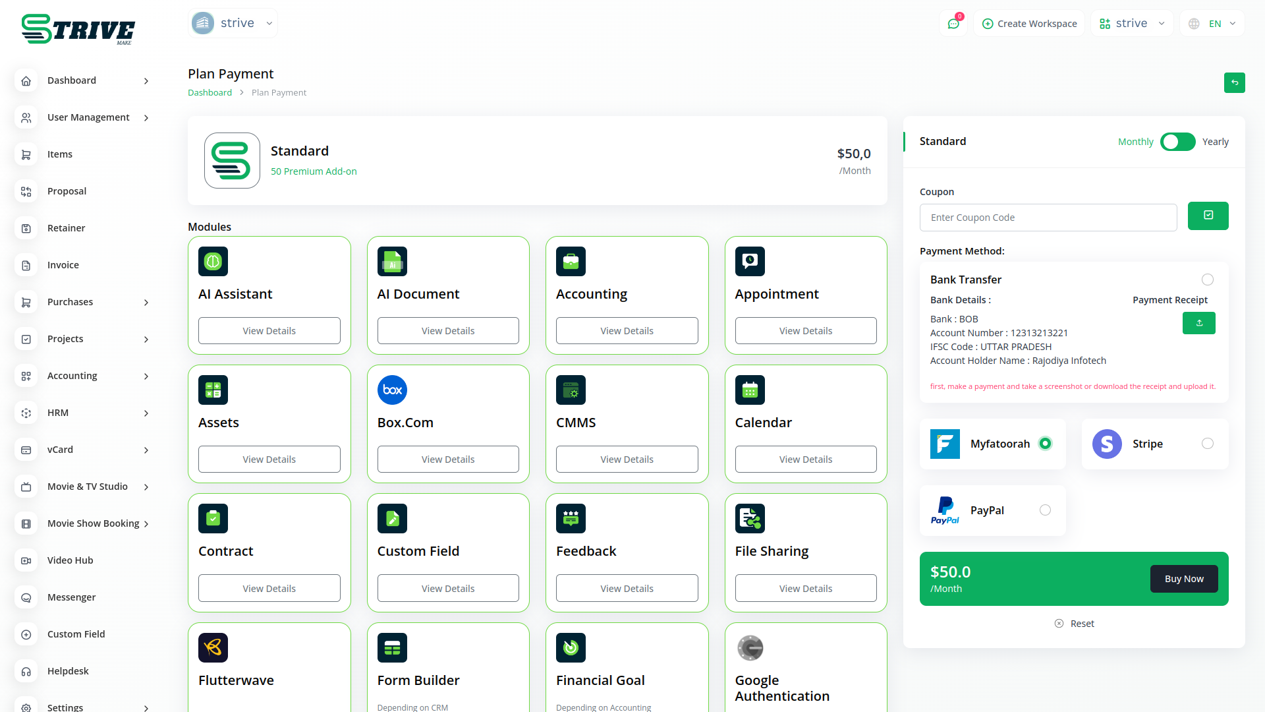Go to Messenger in sidebar
Image resolution: width=1265 pixels, height=712 pixels.
tap(71, 597)
